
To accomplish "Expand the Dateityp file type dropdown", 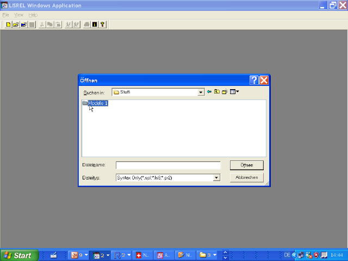I will click(216, 178).
